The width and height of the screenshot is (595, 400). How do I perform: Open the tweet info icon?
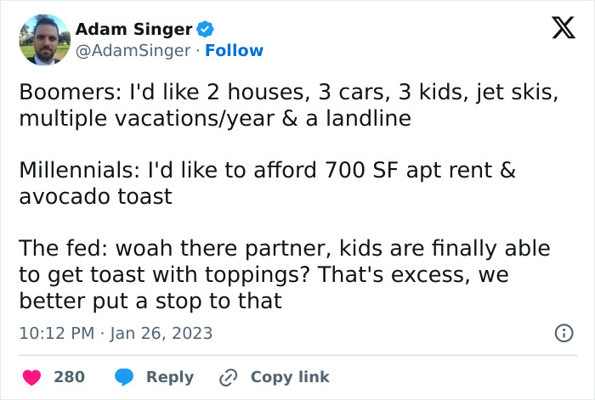563,334
